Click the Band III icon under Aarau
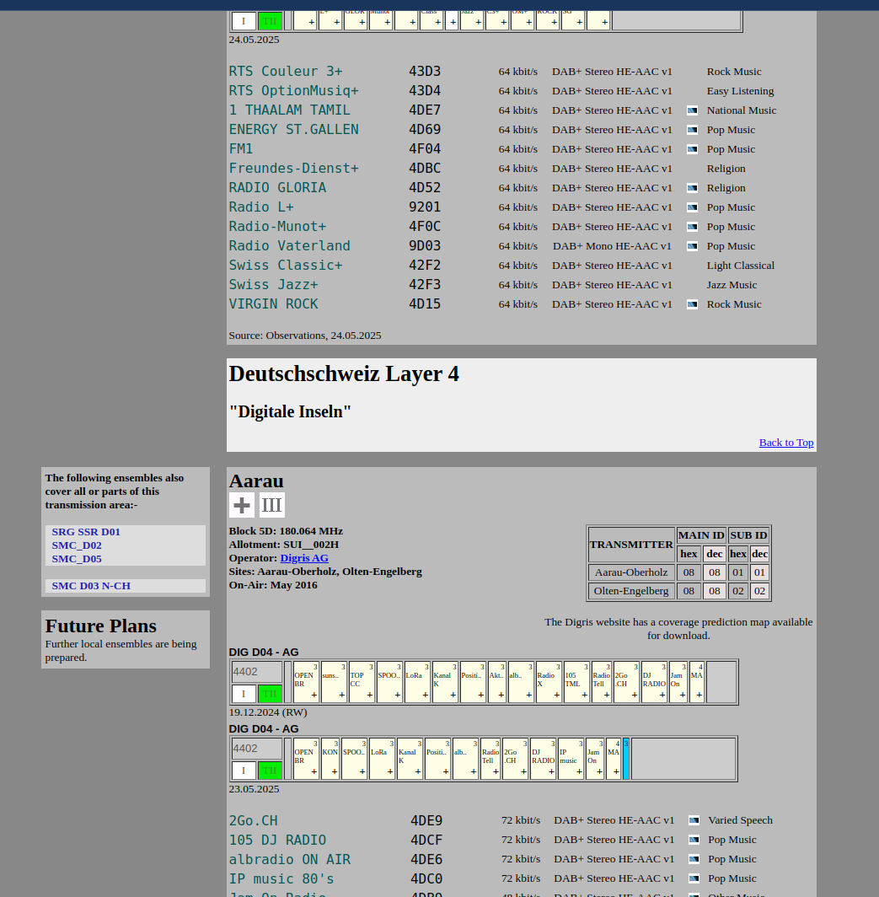Screen dimensions: 879x897 (271, 505)
